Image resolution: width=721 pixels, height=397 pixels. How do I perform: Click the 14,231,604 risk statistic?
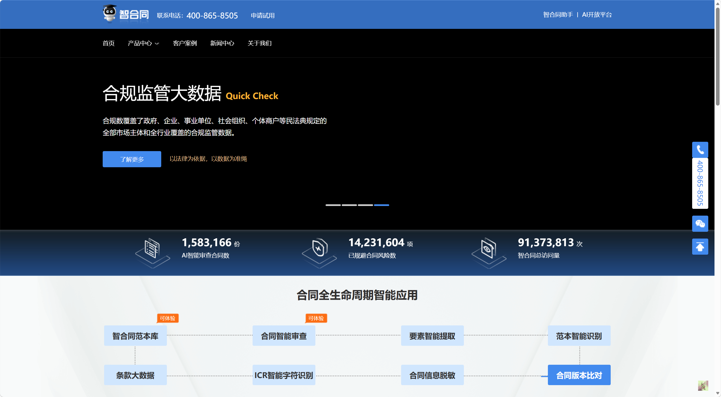pos(376,243)
